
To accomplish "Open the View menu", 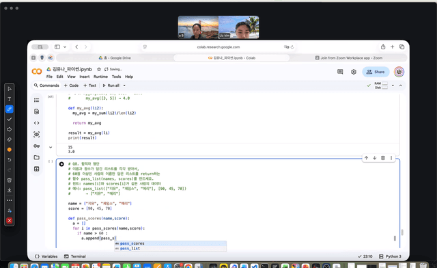I will point(71,77).
